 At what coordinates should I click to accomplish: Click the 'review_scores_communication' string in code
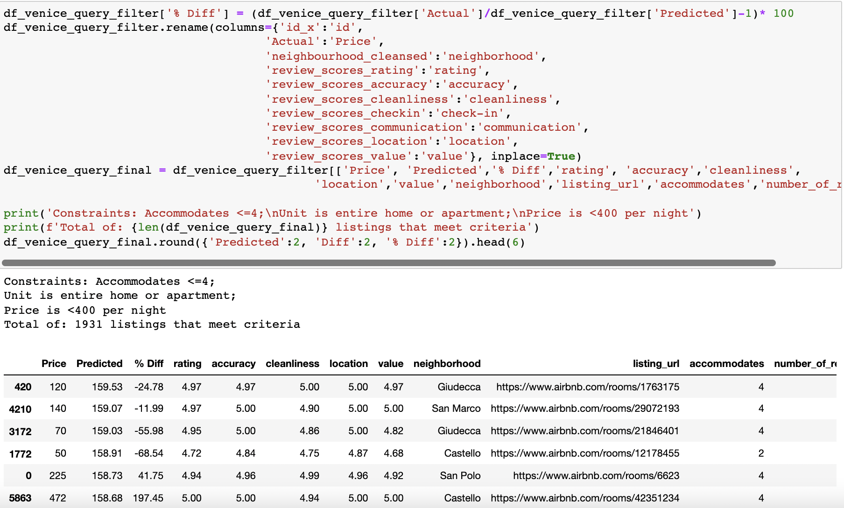pos(367,127)
